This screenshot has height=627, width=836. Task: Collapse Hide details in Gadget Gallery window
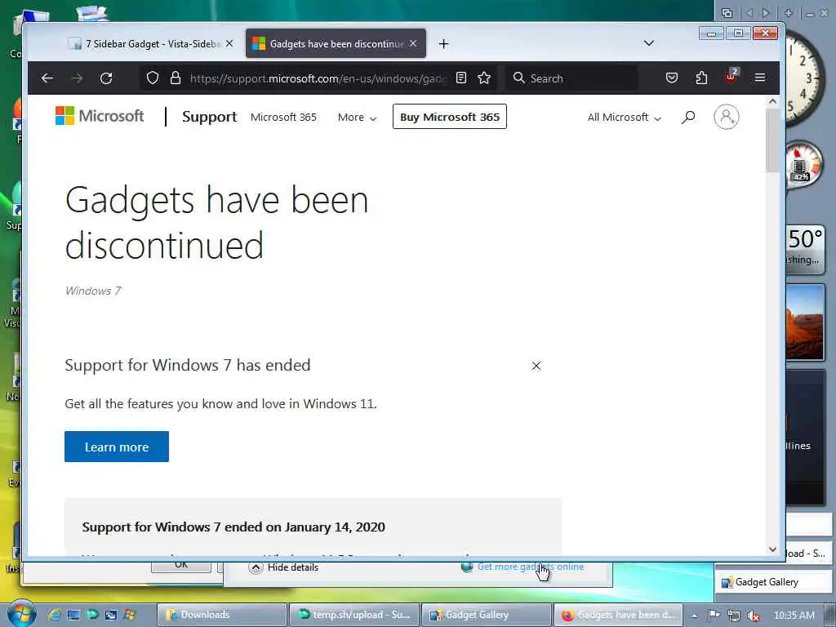click(x=283, y=567)
